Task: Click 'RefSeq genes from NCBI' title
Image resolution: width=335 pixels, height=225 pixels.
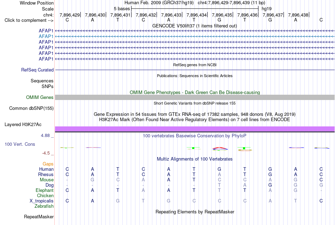Action: (195, 65)
